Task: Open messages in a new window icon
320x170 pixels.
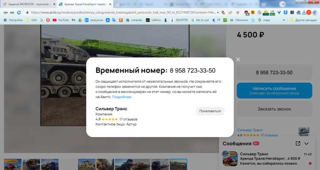Action: 298,143
